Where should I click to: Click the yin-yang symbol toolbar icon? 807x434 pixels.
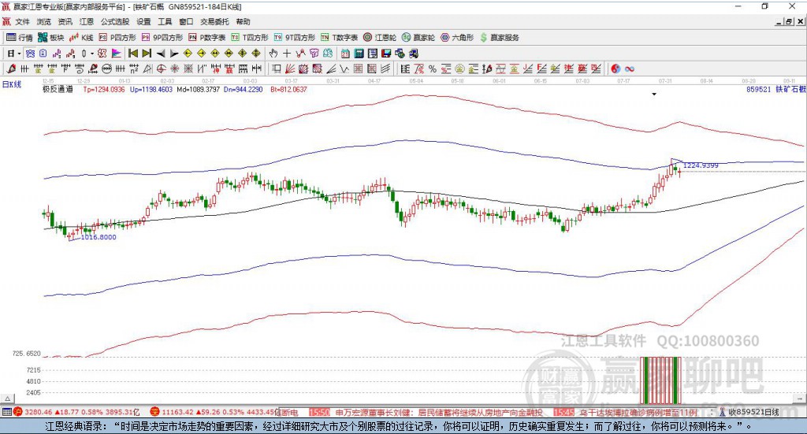[x=615, y=69]
